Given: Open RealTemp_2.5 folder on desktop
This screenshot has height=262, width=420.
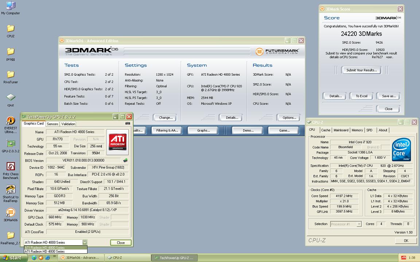Looking at the screenshot, I should coord(11,238).
